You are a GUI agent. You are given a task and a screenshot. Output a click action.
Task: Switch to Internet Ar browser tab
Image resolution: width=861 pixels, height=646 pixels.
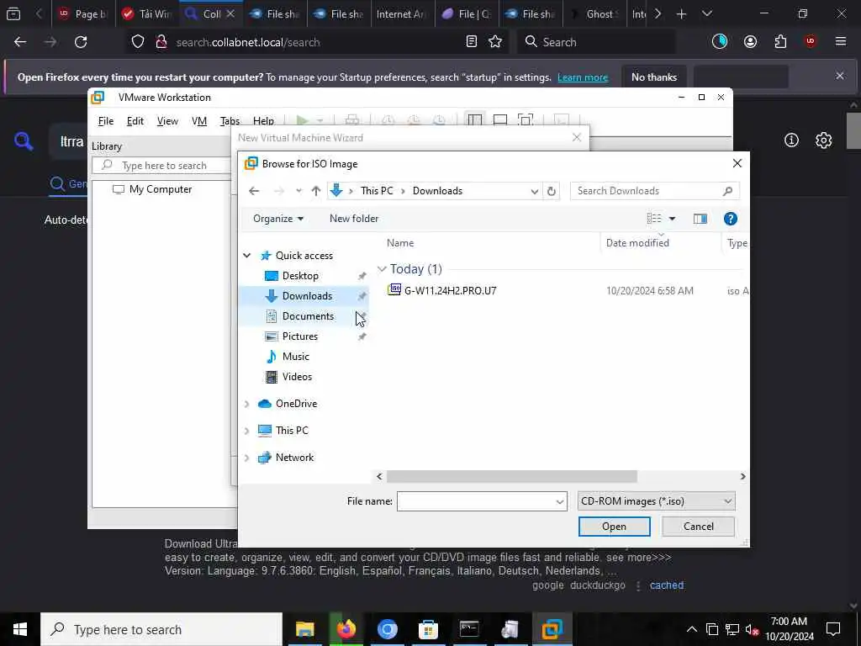[401, 14]
